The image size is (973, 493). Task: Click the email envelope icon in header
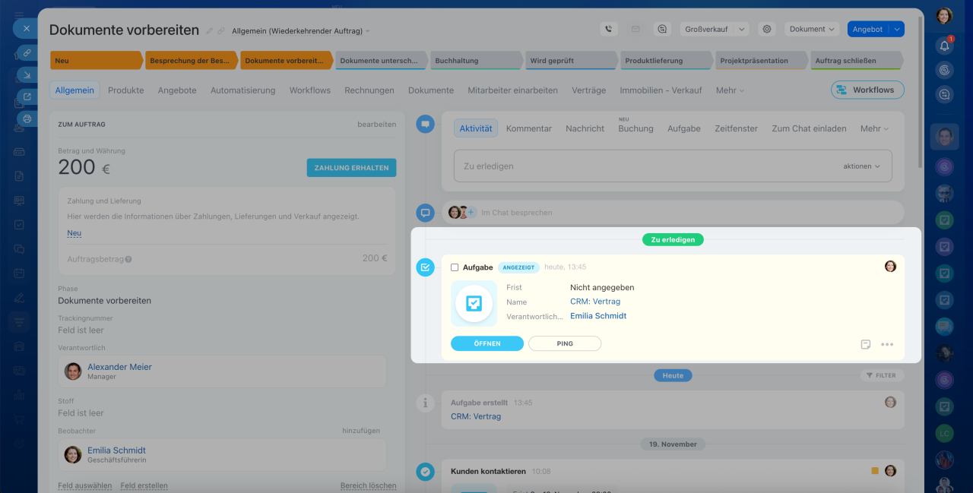pos(635,29)
